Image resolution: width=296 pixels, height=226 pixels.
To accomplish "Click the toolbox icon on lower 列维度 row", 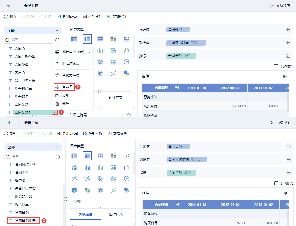I will [289, 160].
